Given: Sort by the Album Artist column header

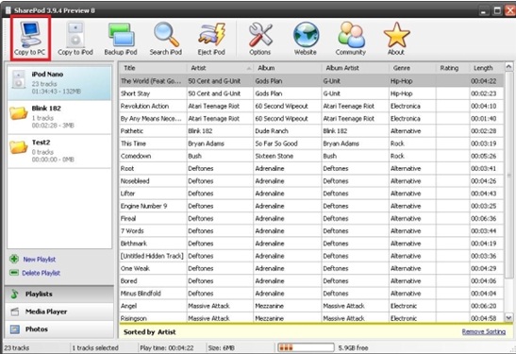Looking at the screenshot, I should click(355, 68).
